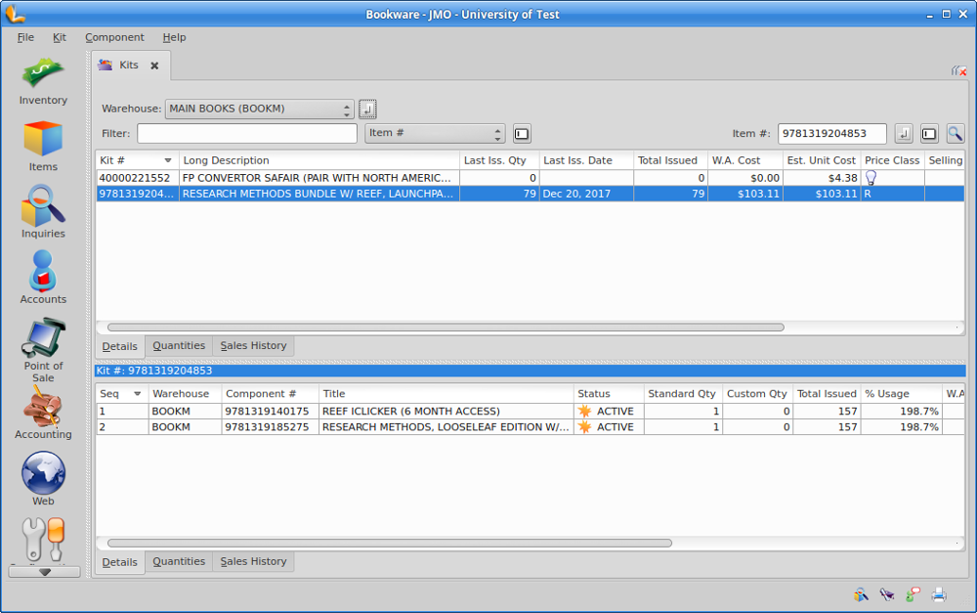Open the Accounting module icon
The height and width of the screenshot is (613, 977).
43,413
